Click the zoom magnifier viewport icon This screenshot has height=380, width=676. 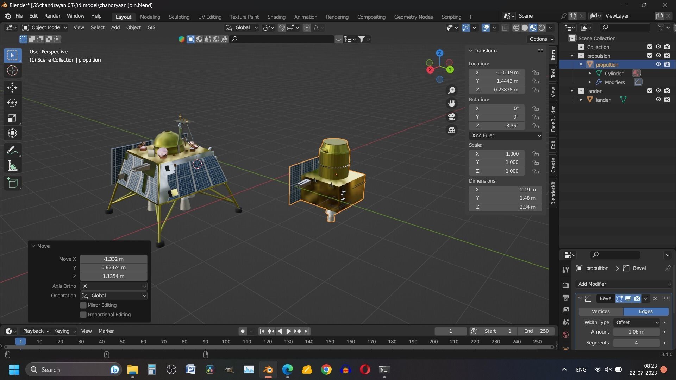(x=452, y=90)
